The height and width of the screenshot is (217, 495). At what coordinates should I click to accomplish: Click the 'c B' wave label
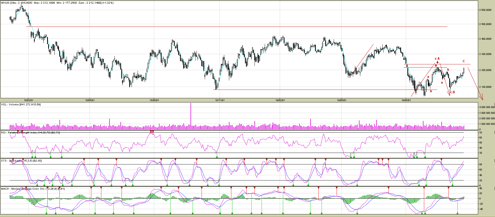[452, 92]
